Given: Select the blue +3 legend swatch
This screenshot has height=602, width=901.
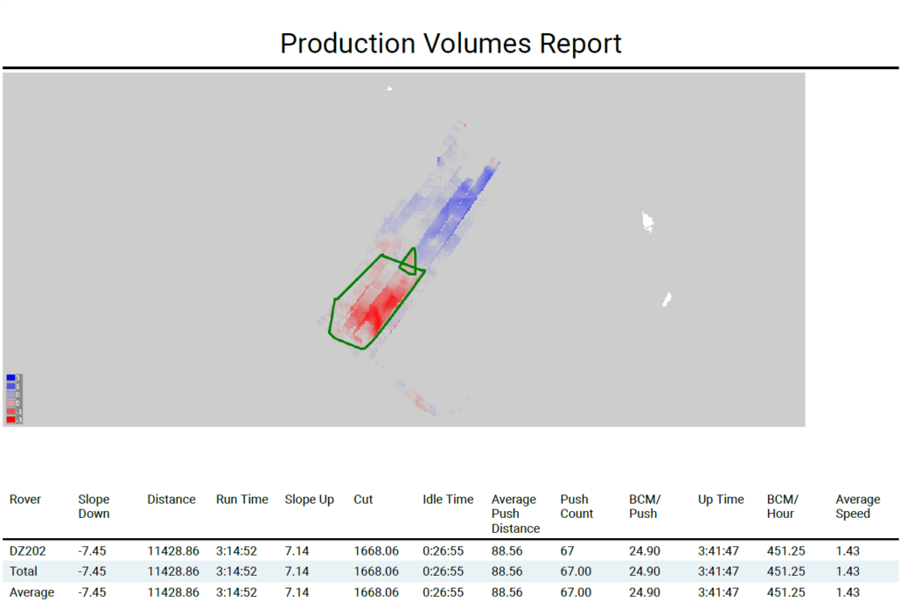Looking at the screenshot, I should [x=10, y=377].
